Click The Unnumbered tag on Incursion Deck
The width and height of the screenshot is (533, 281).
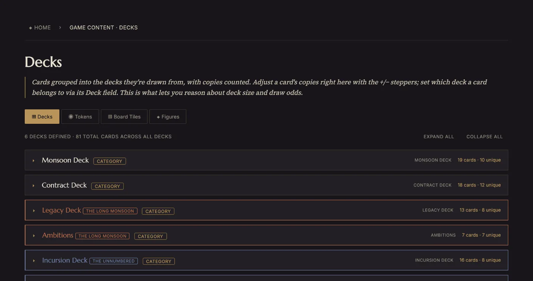tap(113, 261)
